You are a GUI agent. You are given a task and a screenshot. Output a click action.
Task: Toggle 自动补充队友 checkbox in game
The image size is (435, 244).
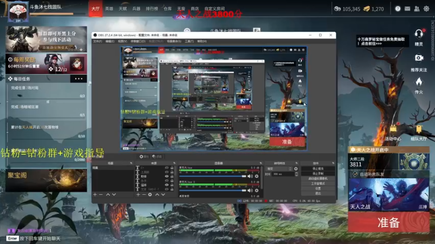coord(355,174)
